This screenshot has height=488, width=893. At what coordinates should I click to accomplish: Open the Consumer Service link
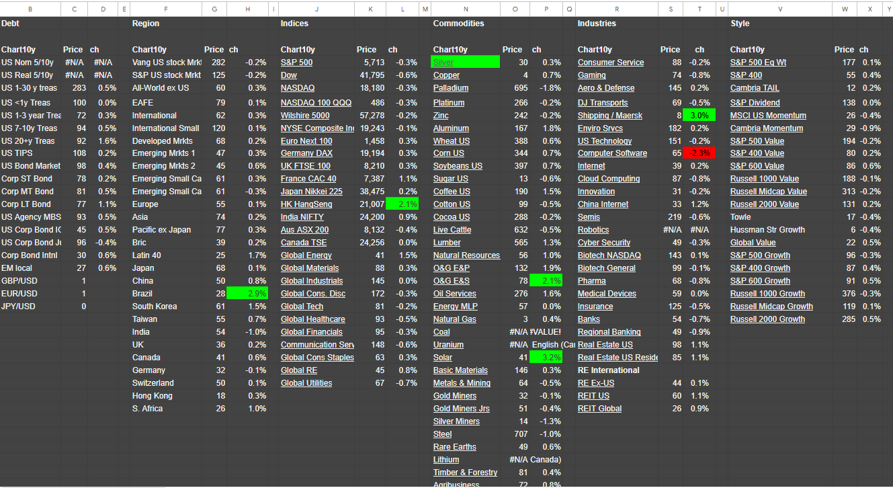pyautogui.click(x=611, y=63)
